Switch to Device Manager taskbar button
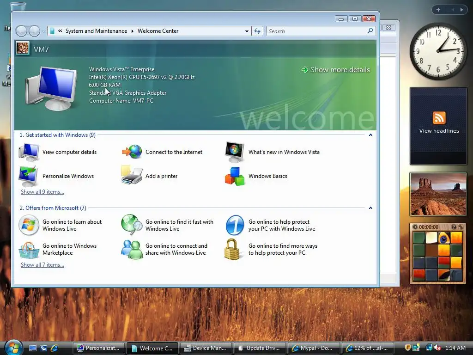 pos(206,348)
